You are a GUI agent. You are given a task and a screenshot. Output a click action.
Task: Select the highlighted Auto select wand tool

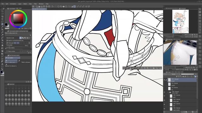(x=2, y=24)
